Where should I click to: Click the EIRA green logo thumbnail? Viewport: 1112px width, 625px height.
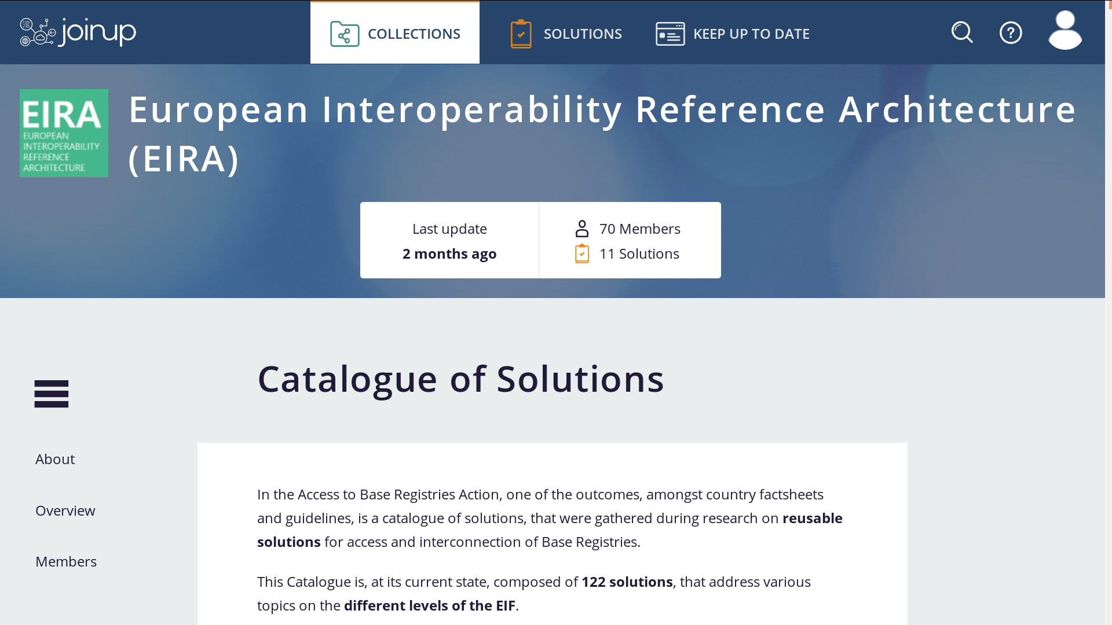tap(63, 133)
